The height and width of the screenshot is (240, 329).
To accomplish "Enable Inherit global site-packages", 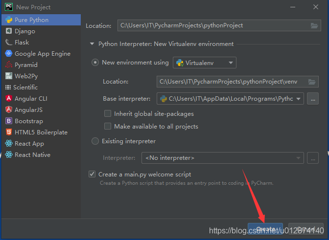I will 108,113.
